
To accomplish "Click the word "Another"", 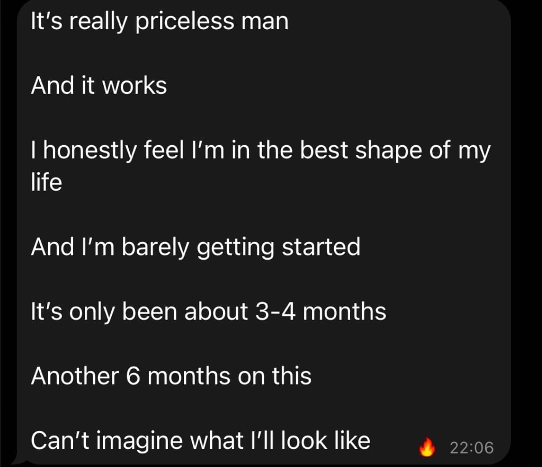I will coord(74,376).
